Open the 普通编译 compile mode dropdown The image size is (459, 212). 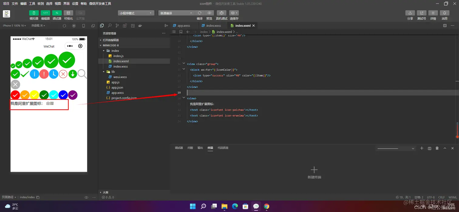pos(176,13)
